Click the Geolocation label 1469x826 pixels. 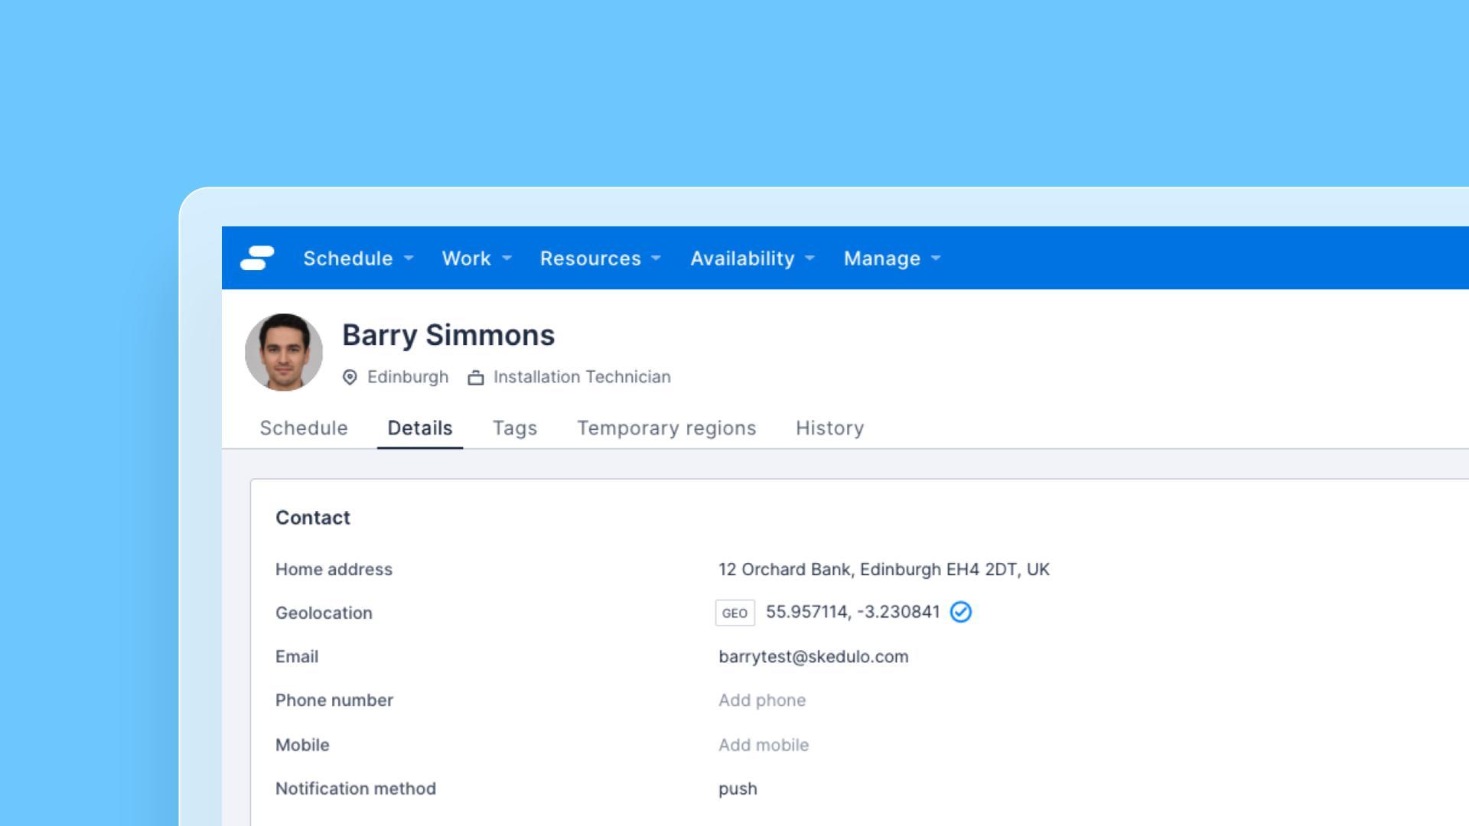[324, 613]
